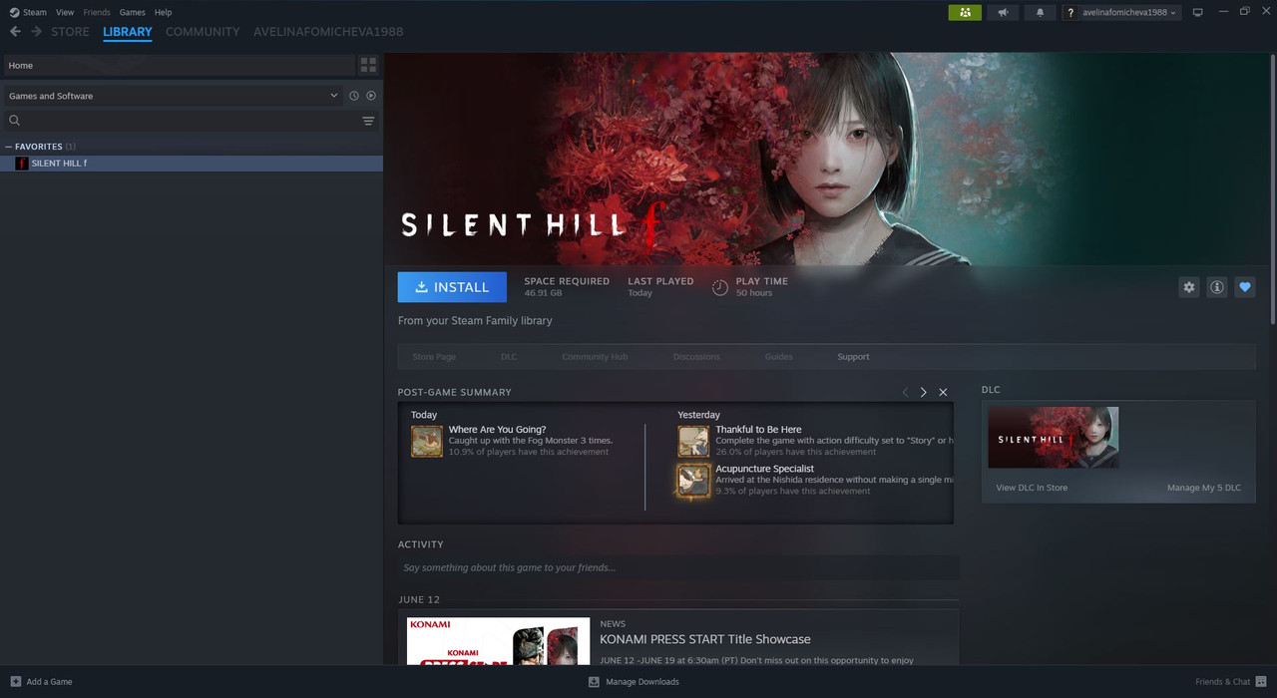Screen dimensions: 1277x698
Task: Click the Acupuncture Specialist achievement icon
Action: click(x=693, y=480)
